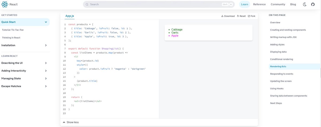This screenshot has width=321, height=127.
Task: Click line number 23 in editor gutter
Action: (64, 113)
